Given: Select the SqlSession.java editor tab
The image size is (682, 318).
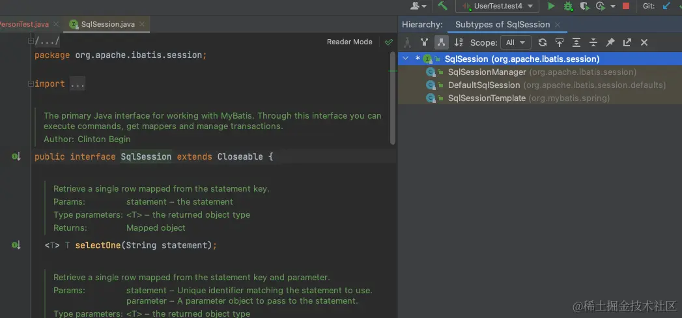Looking at the screenshot, I should (108, 24).
